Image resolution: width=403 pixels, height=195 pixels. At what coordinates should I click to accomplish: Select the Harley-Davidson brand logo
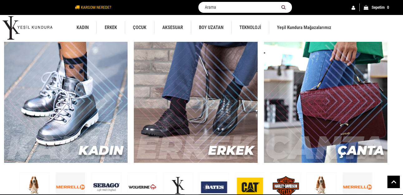pyautogui.click(x=286, y=186)
